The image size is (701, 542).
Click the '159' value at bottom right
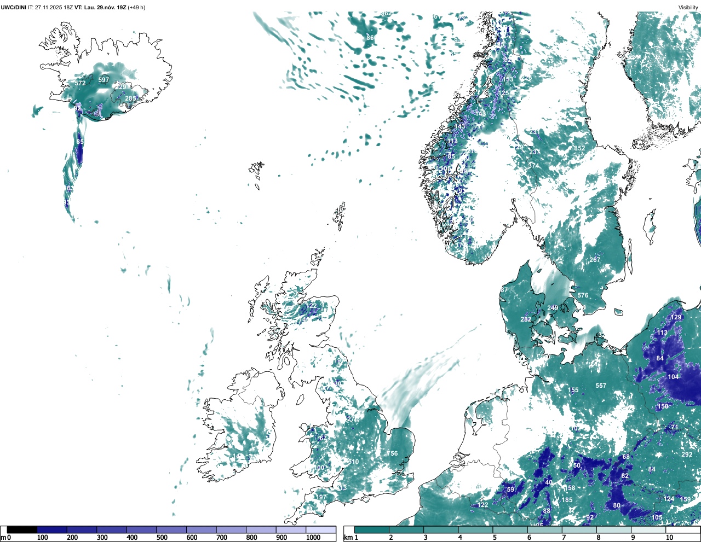[x=686, y=499]
